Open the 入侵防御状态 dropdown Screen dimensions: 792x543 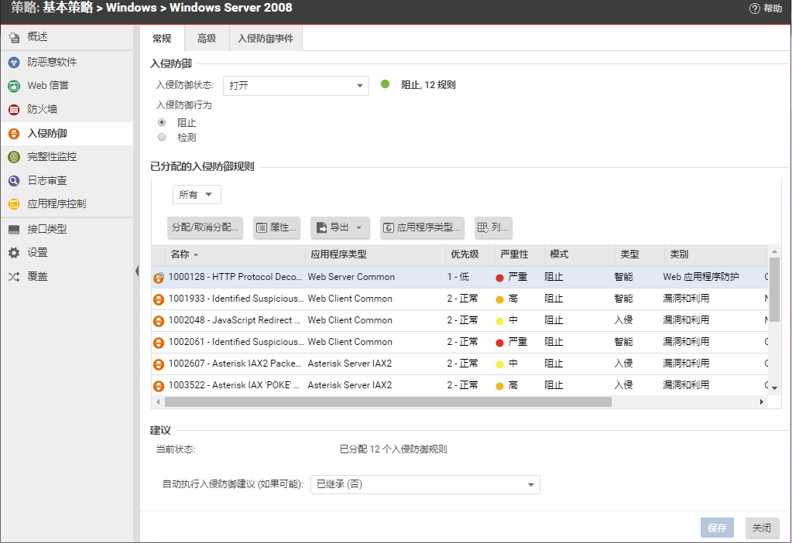[296, 86]
